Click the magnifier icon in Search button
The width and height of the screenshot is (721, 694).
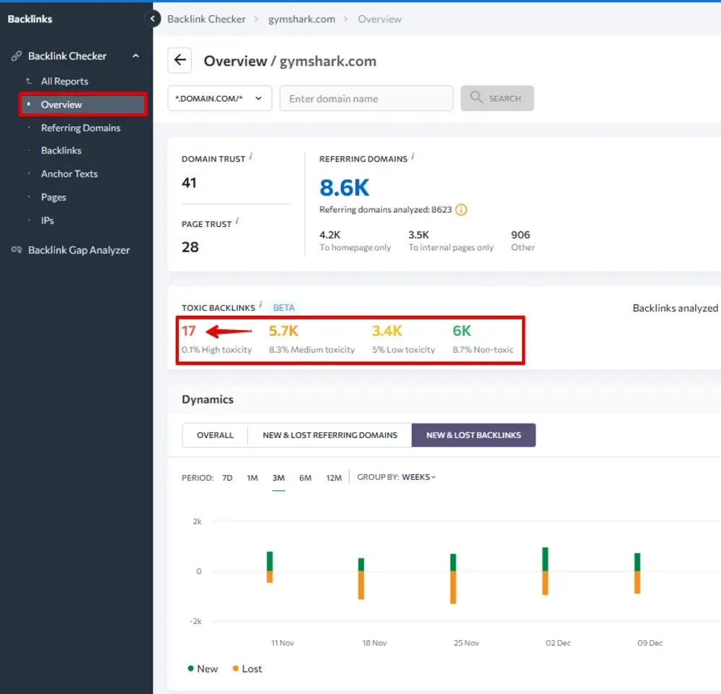tap(477, 97)
